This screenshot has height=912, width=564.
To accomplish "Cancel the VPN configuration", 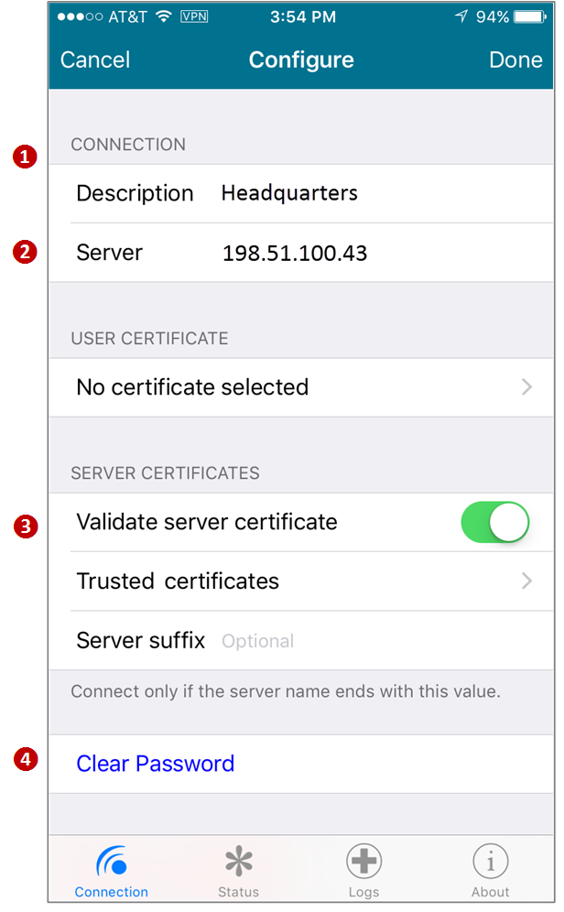I will 94,60.
